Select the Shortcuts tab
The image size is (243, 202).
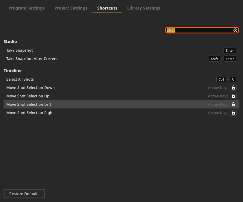coord(107,8)
